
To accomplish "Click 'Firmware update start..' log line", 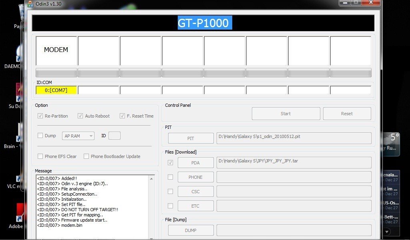I will click(72, 220).
